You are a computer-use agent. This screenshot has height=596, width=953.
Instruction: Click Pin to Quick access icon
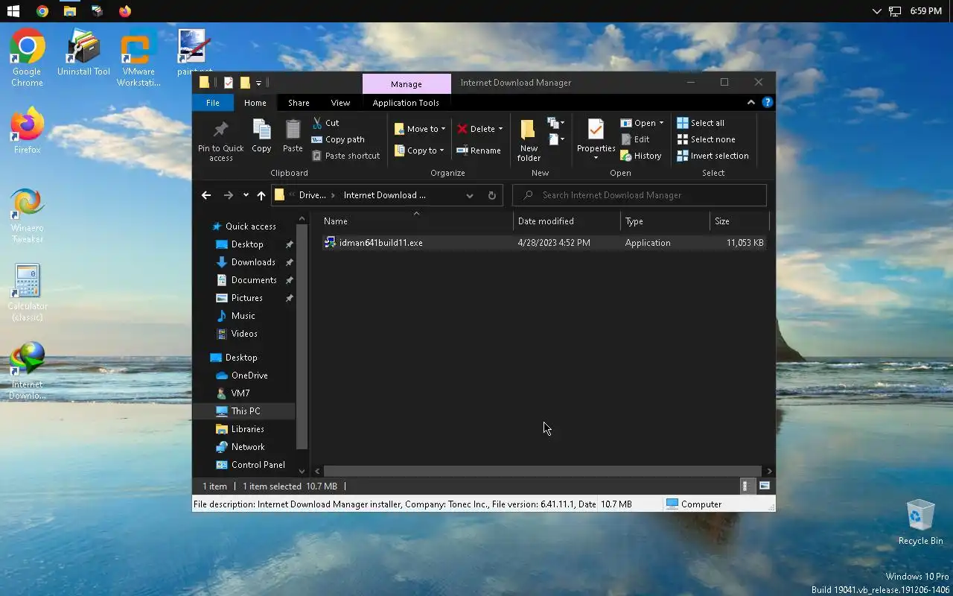pos(220,130)
